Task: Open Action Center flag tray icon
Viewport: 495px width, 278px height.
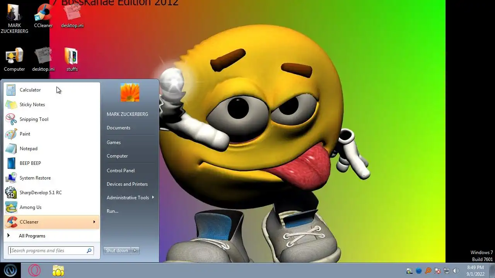Action: click(x=437, y=271)
